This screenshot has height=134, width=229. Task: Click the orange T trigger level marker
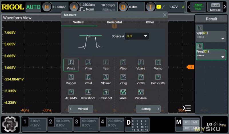pos(190,67)
